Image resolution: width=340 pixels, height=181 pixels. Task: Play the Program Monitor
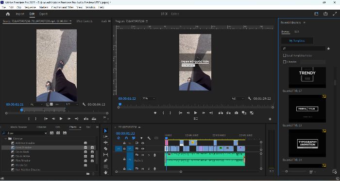(196, 113)
